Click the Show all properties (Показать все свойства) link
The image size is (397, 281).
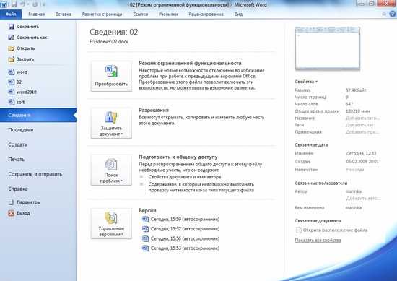(x=318, y=240)
